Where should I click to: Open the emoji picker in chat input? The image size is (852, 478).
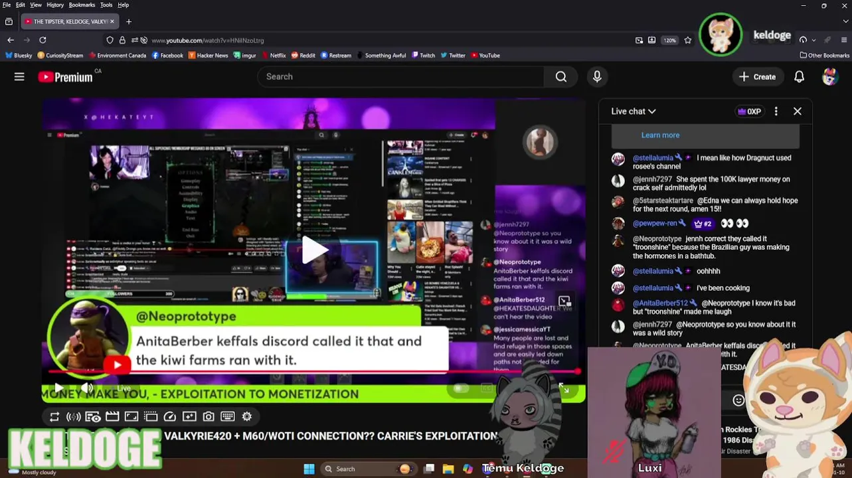point(738,400)
